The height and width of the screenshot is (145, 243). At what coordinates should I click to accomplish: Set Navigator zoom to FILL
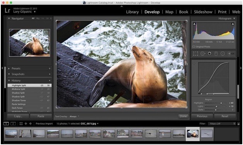38,19
